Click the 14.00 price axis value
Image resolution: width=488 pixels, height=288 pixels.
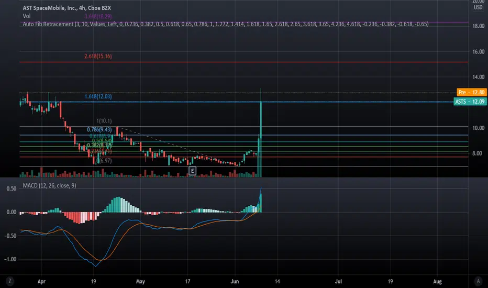(479, 77)
